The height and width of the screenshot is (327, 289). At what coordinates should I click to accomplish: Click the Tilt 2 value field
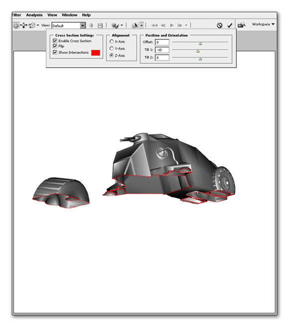coord(162,57)
